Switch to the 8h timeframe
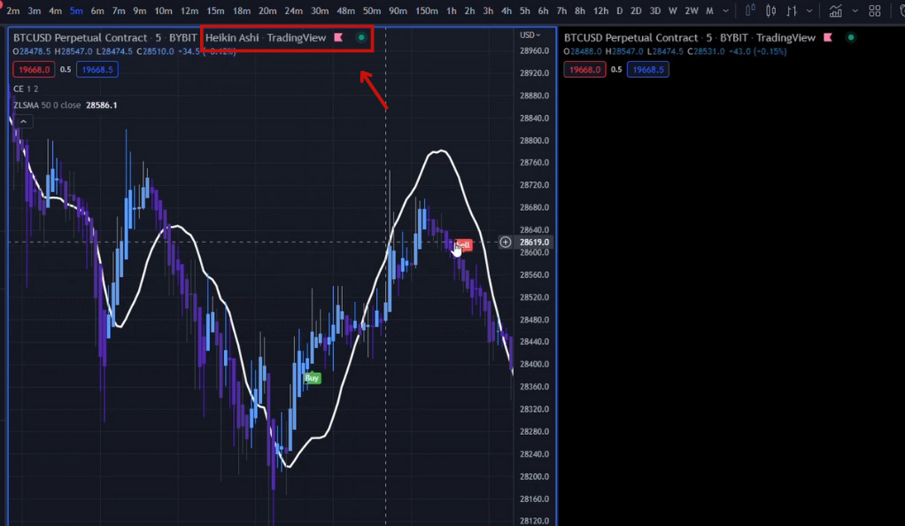 [580, 11]
